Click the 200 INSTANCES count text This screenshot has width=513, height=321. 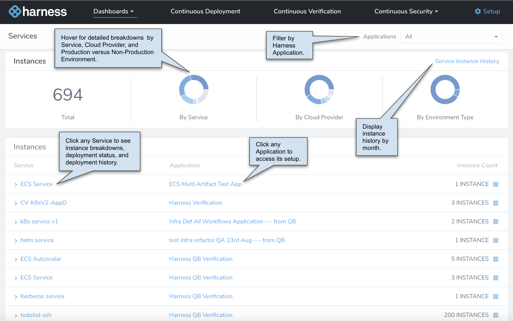click(x=466, y=315)
